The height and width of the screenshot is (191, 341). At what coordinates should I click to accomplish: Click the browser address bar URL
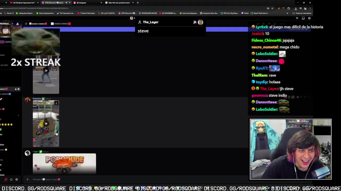point(35,8)
